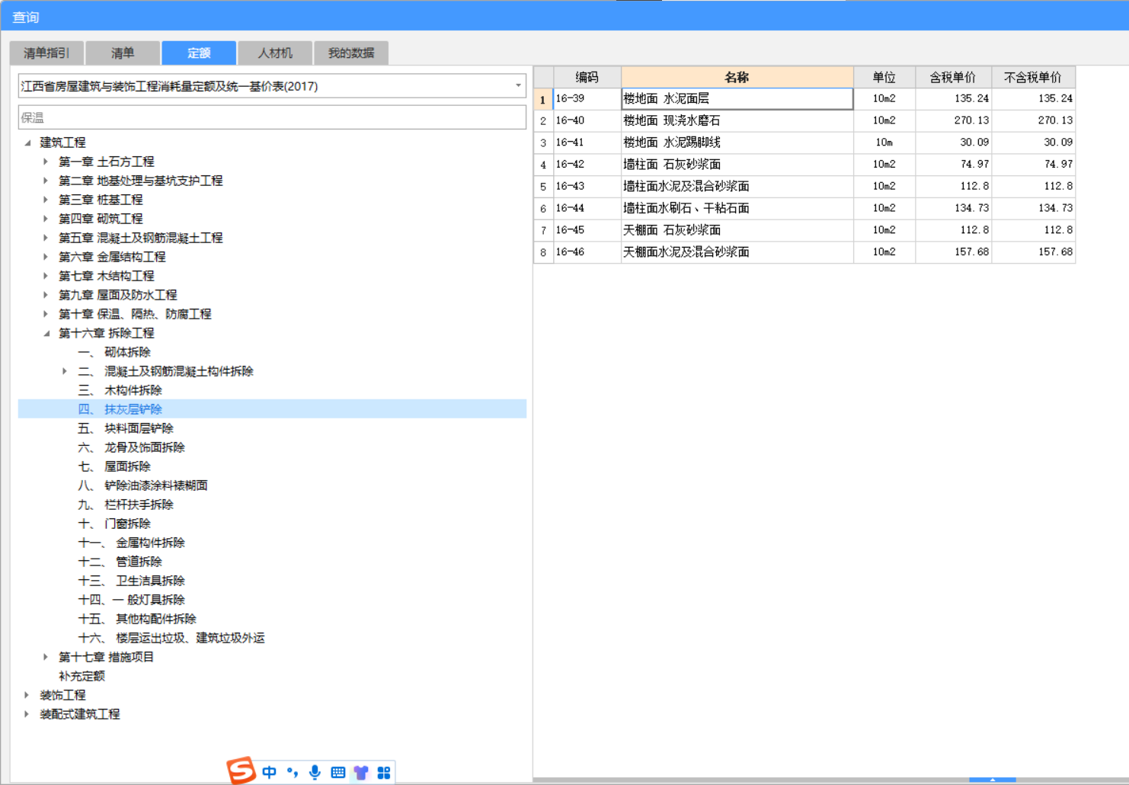Viewport: 1129px width, 785px height.
Task: Select 十三、卫生洁具拆除 in tree
Action: 131,581
